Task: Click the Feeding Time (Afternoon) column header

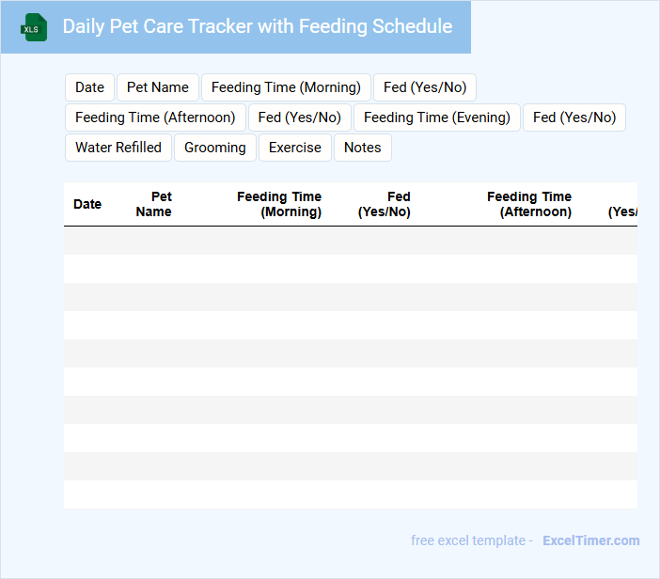Action: (x=529, y=204)
